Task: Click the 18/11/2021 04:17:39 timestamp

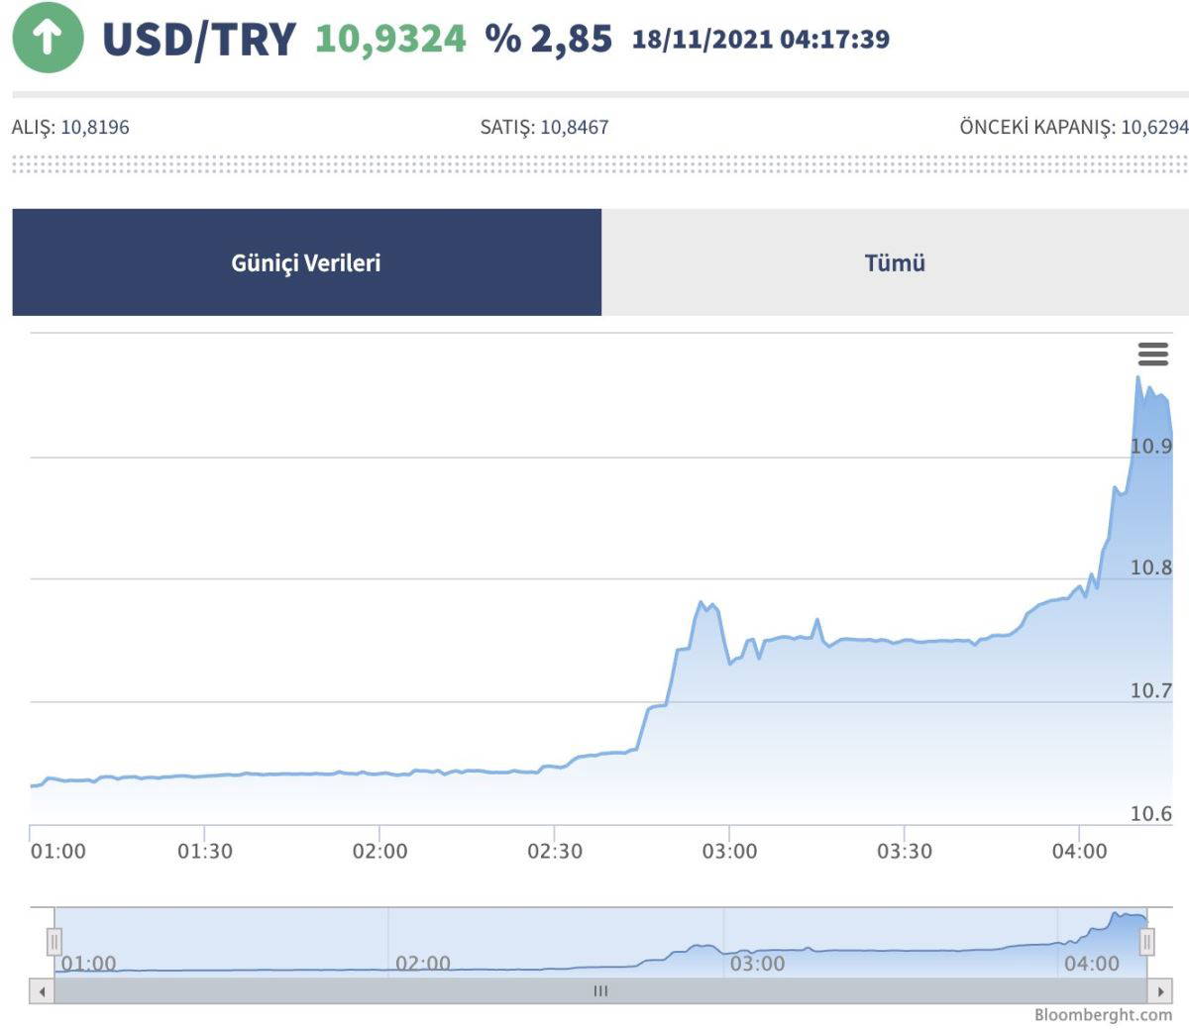Action: pyautogui.click(x=761, y=40)
